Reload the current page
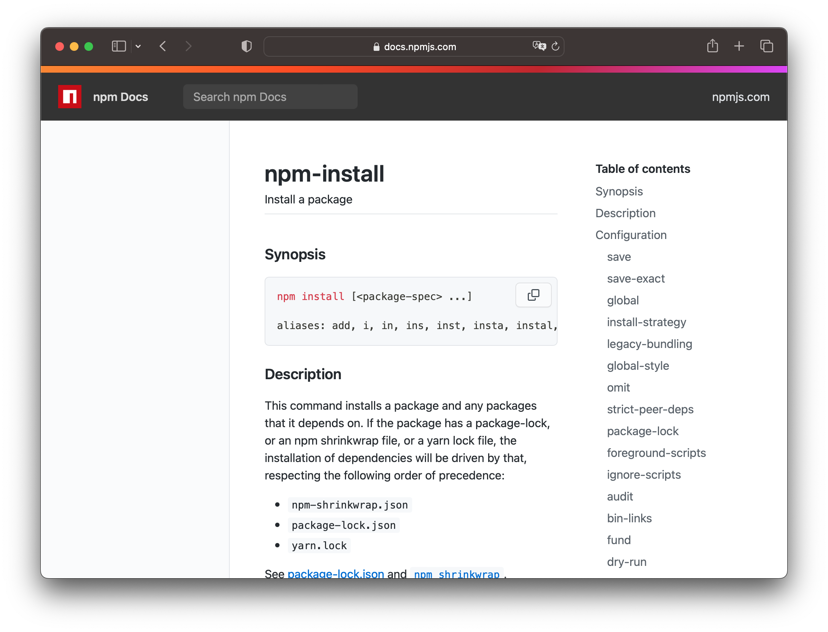The width and height of the screenshot is (828, 632). pyautogui.click(x=556, y=46)
